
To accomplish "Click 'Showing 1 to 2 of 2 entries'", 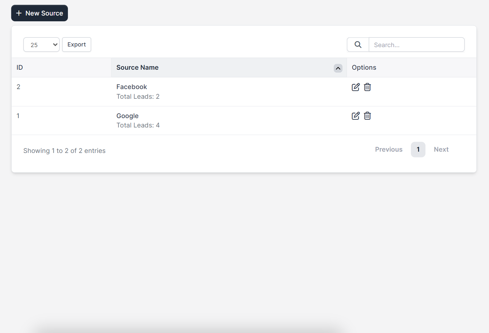I will pos(64,151).
